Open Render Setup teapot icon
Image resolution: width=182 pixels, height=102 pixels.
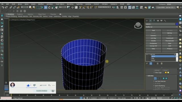pyautogui.click(x=146, y=7)
